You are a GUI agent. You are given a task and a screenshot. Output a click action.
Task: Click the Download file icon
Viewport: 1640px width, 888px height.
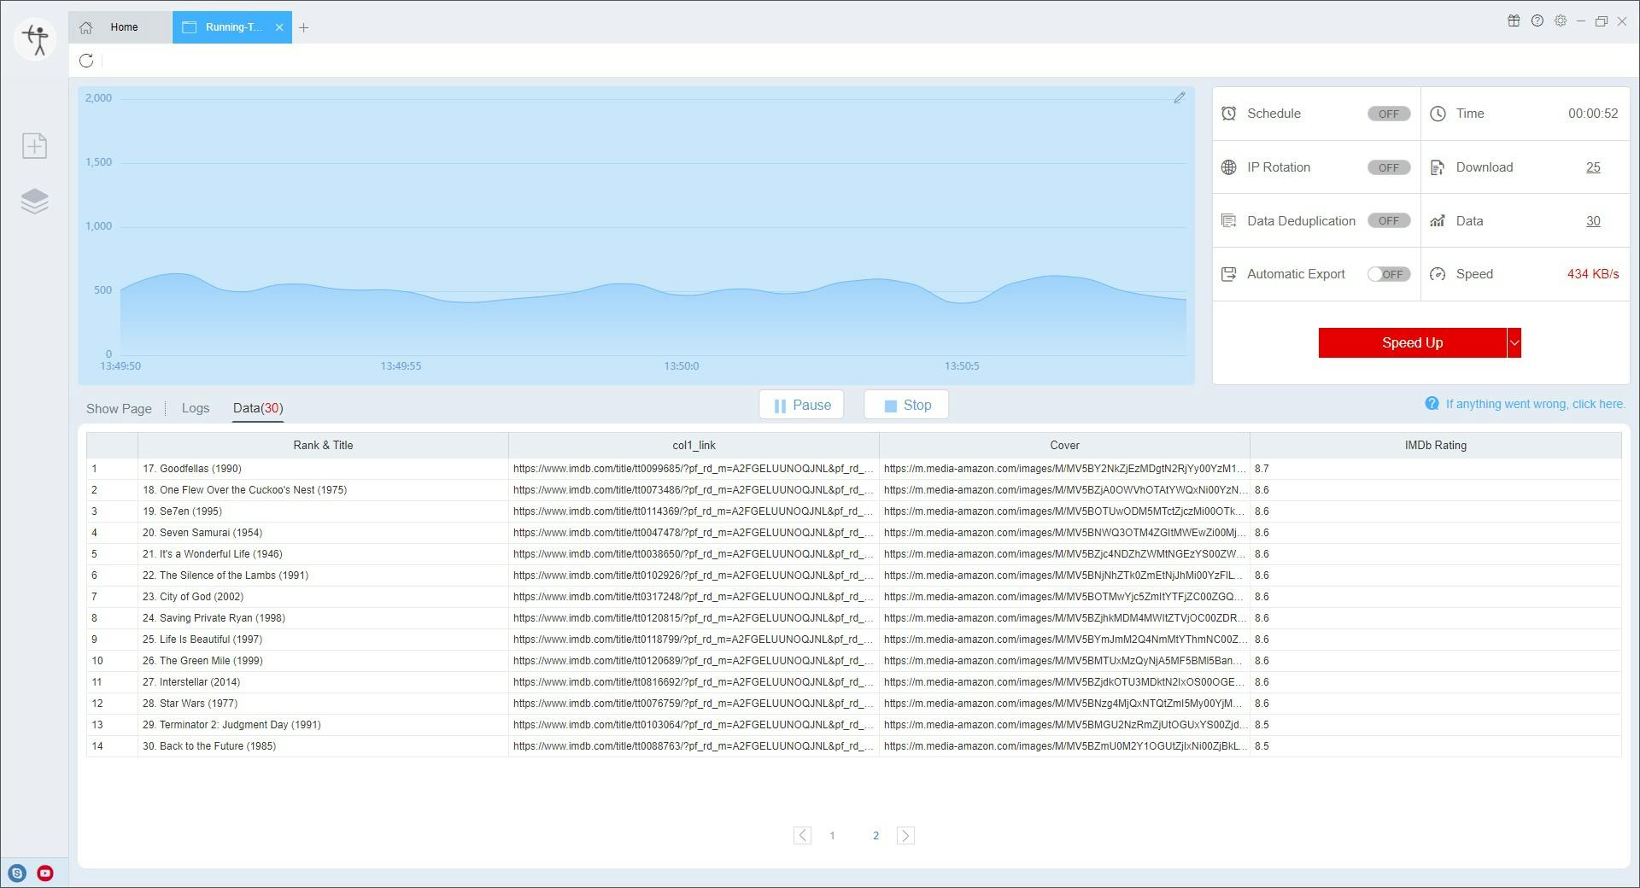click(1438, 167)
